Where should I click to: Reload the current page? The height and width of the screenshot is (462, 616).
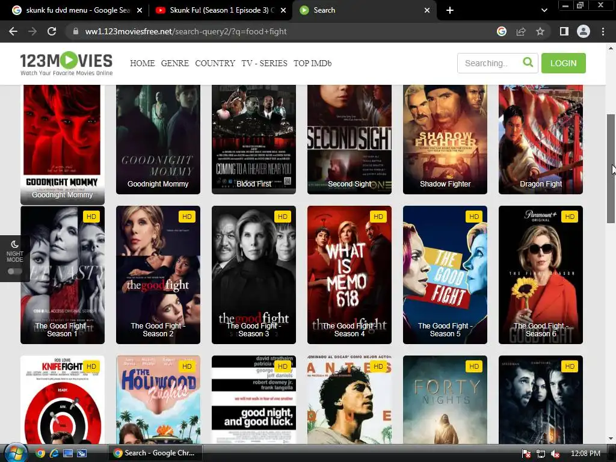[x=52, y=31]
